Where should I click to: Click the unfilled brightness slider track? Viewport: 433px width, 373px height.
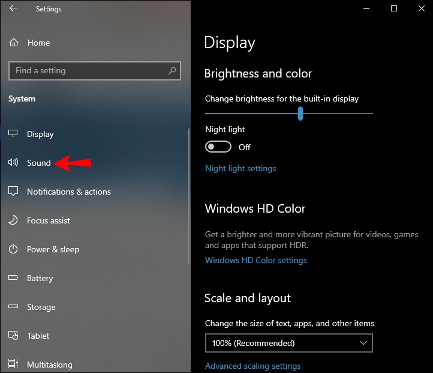click(x=338, y=114)
